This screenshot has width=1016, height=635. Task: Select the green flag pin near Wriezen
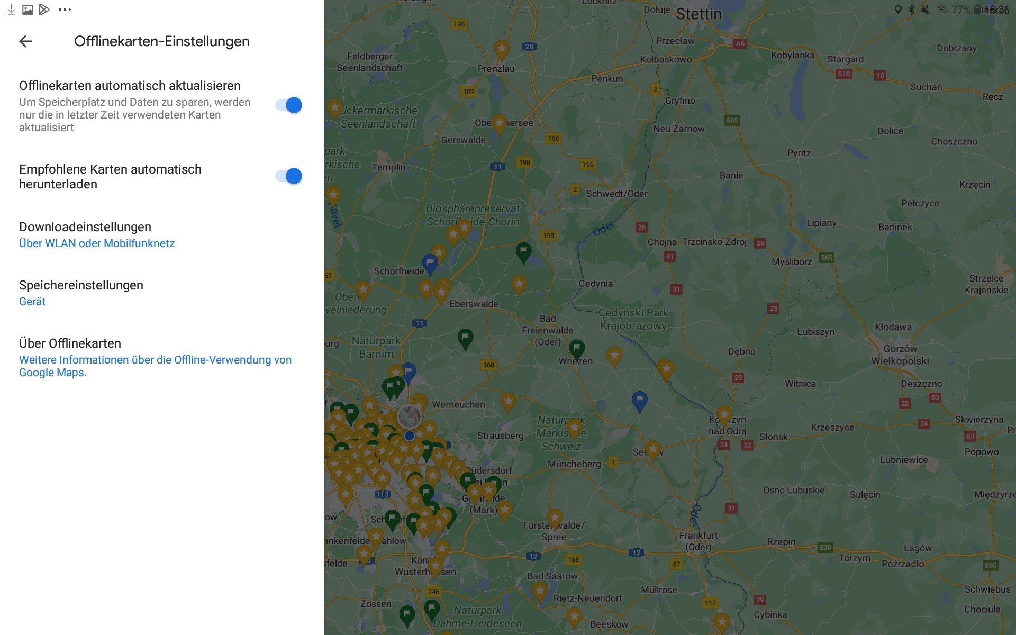coord(576,349)
